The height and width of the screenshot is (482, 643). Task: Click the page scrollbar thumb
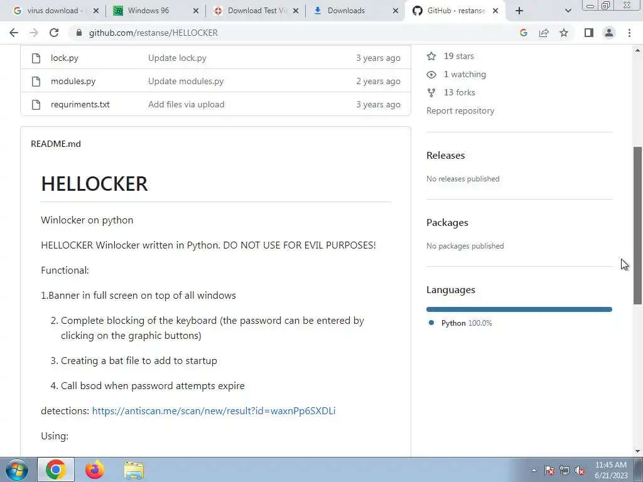[637, 225]
